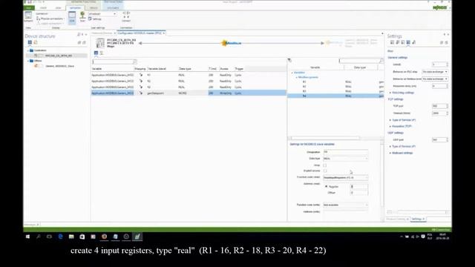The height and width of the screenshot is (267, 475).
Task: Select the Register radio button
Action: (x=327, y=186)
